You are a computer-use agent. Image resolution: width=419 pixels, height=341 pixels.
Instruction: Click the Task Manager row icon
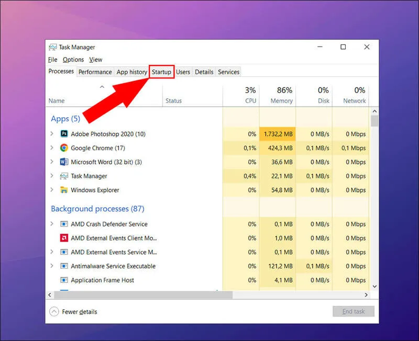[64, 176]
